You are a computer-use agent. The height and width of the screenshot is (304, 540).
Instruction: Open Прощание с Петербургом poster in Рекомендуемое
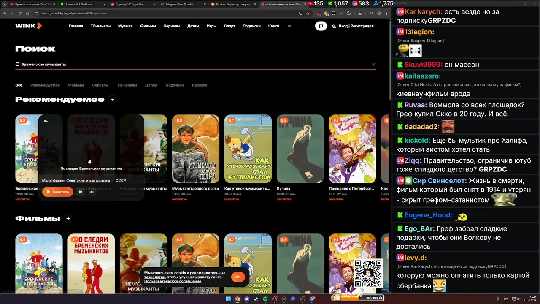click(x=353, y=149)
